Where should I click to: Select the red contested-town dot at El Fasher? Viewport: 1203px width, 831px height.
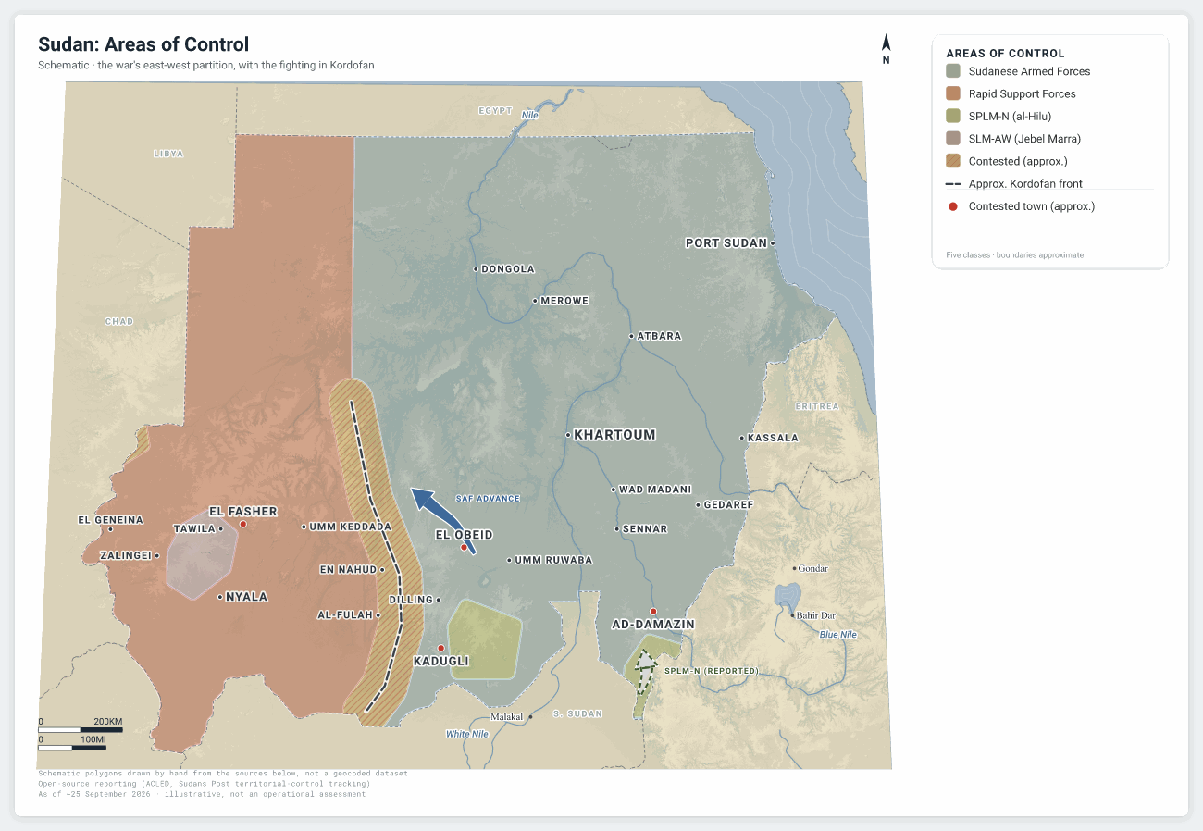(x=242, y=524)
